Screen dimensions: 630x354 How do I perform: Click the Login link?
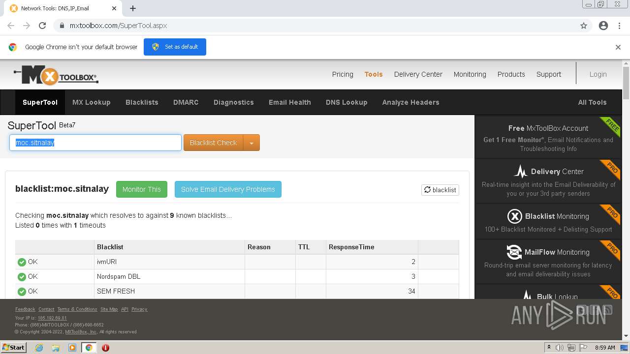[598, 74]
